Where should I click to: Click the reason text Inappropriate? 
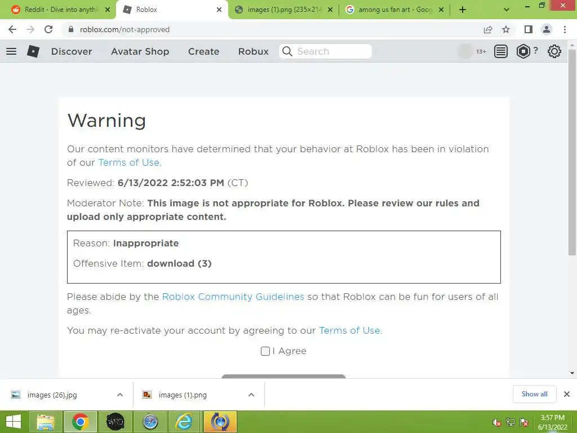[x=146, y=244]
